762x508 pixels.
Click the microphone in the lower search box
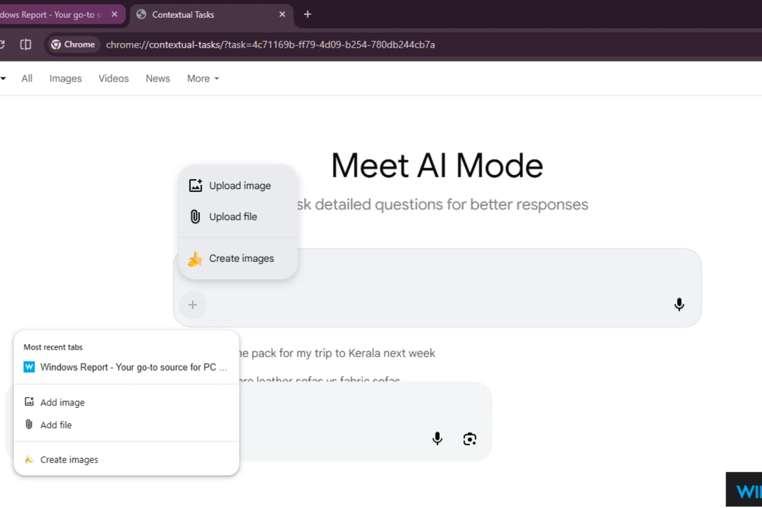tap(437, 439)
